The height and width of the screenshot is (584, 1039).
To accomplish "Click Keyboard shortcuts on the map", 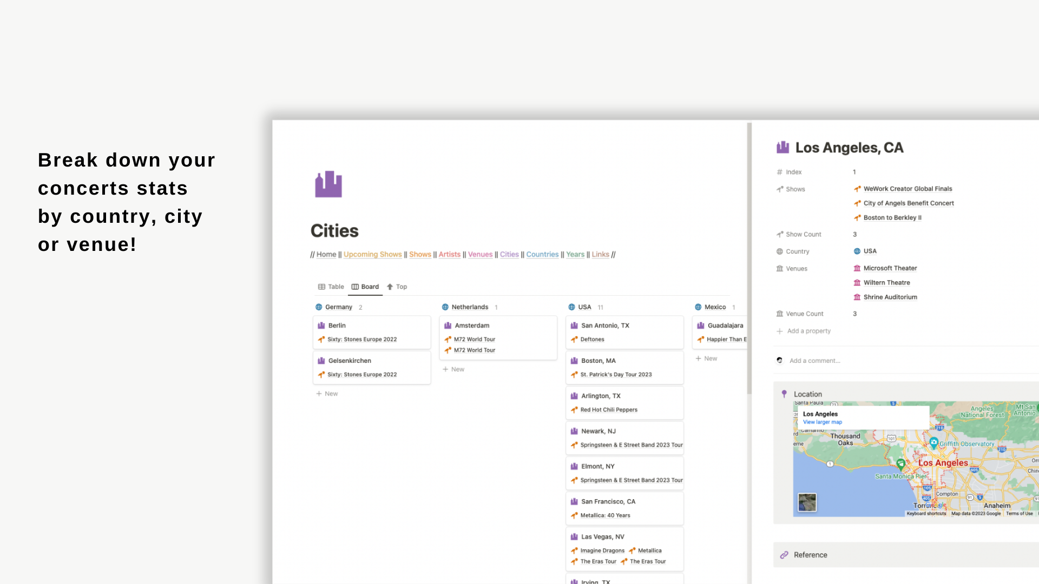I will tap(926, 514).
